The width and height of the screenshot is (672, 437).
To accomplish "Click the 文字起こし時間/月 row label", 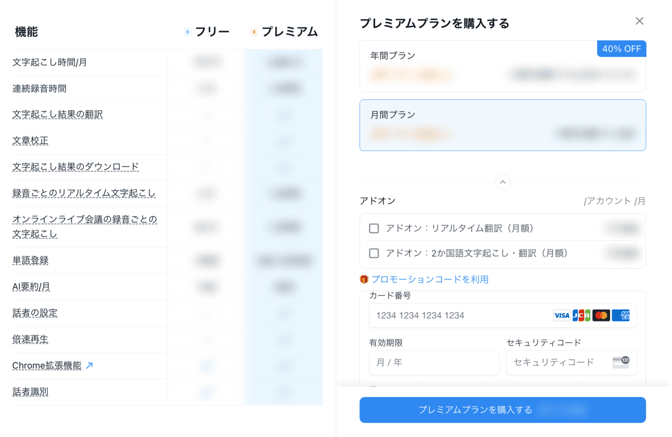I will click(x=49, y=62).
